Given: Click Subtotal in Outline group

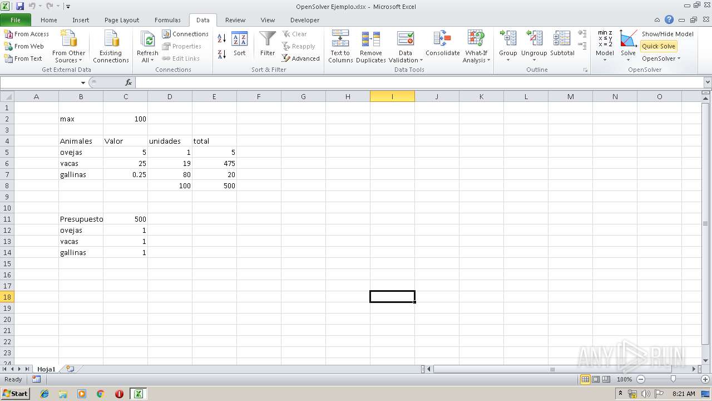Looking at the screenshot, I should click(x=562, y=45).
